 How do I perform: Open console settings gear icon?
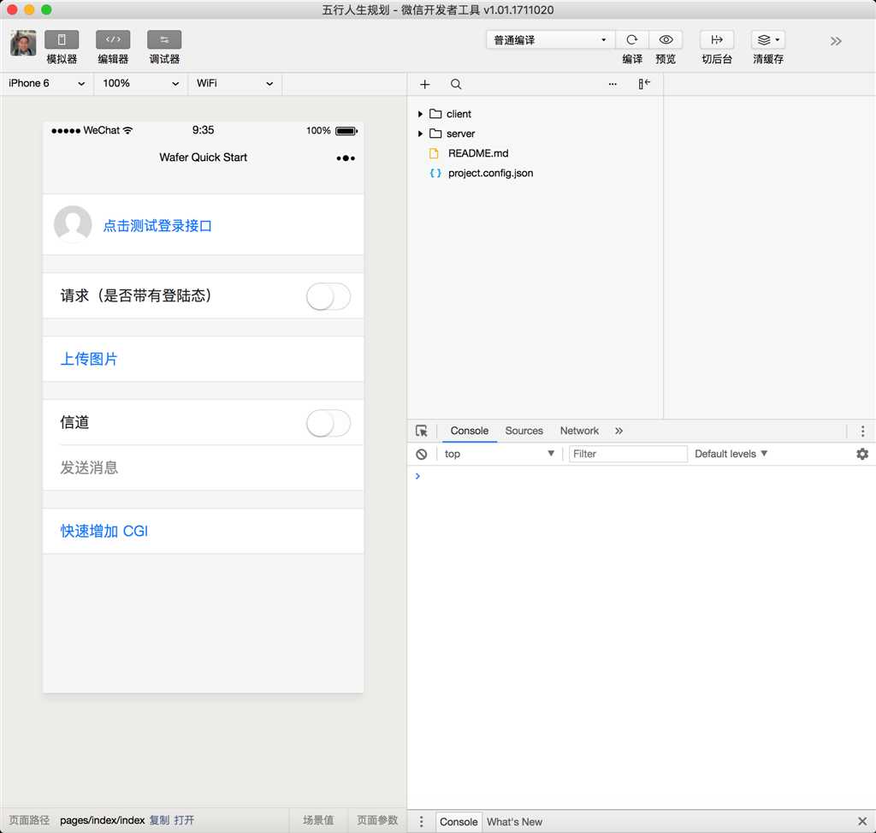click(x=862, y=454)
